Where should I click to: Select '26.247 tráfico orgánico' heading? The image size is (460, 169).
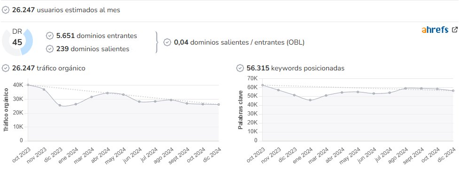(49, 68)
